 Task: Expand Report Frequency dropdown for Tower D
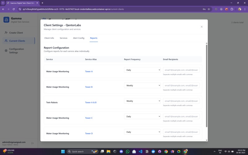pyautogui.click(x=142, y=132)
